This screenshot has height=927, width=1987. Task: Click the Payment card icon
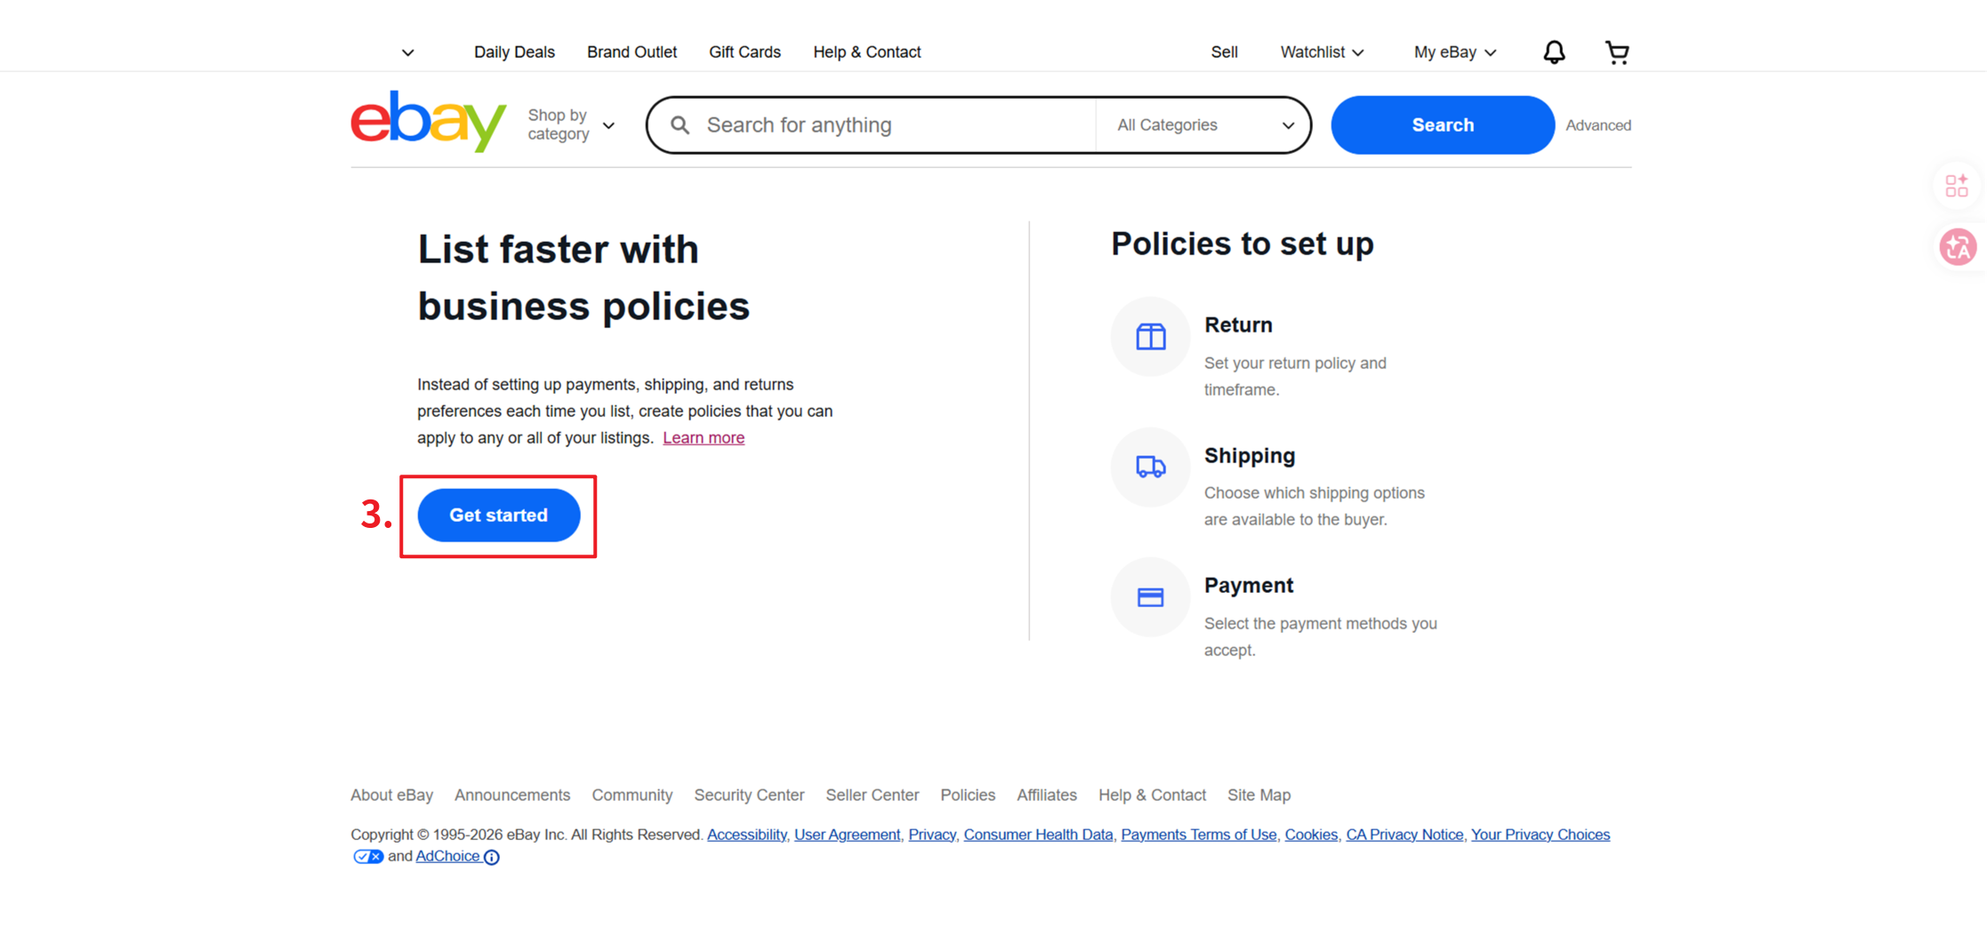(x=1150, y=597)
